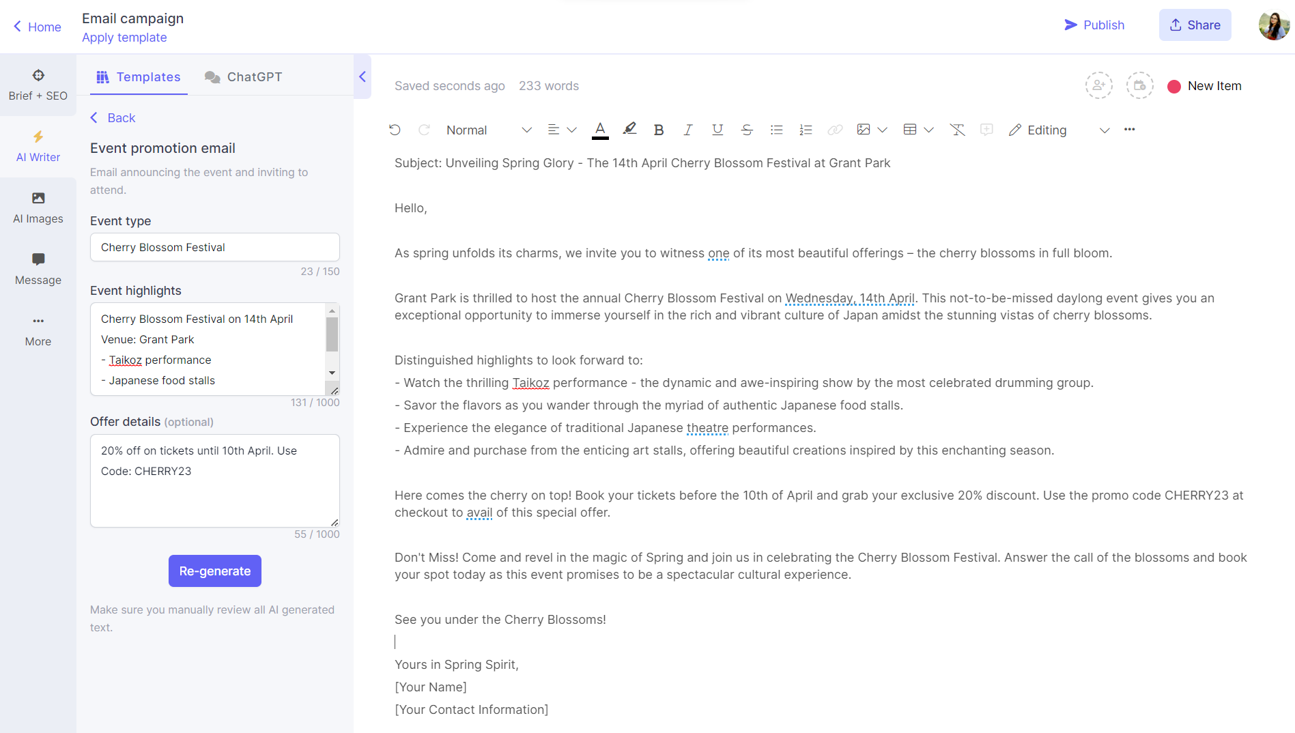Go Back to the templates list
1295x733 pixels.
click(x=113, y=118)
